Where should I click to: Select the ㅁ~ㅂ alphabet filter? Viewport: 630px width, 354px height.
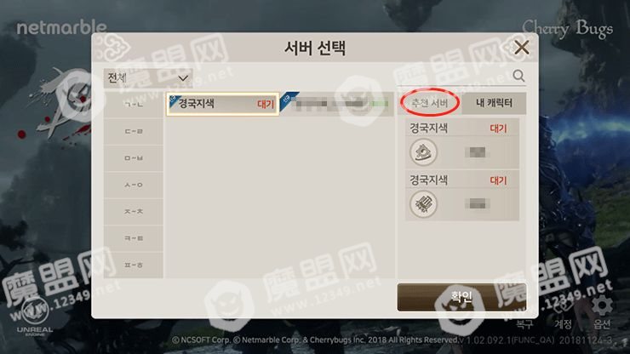134,158
